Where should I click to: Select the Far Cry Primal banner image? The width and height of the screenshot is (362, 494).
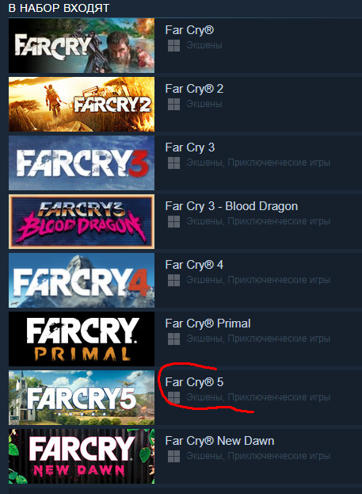tap(82, 339)
